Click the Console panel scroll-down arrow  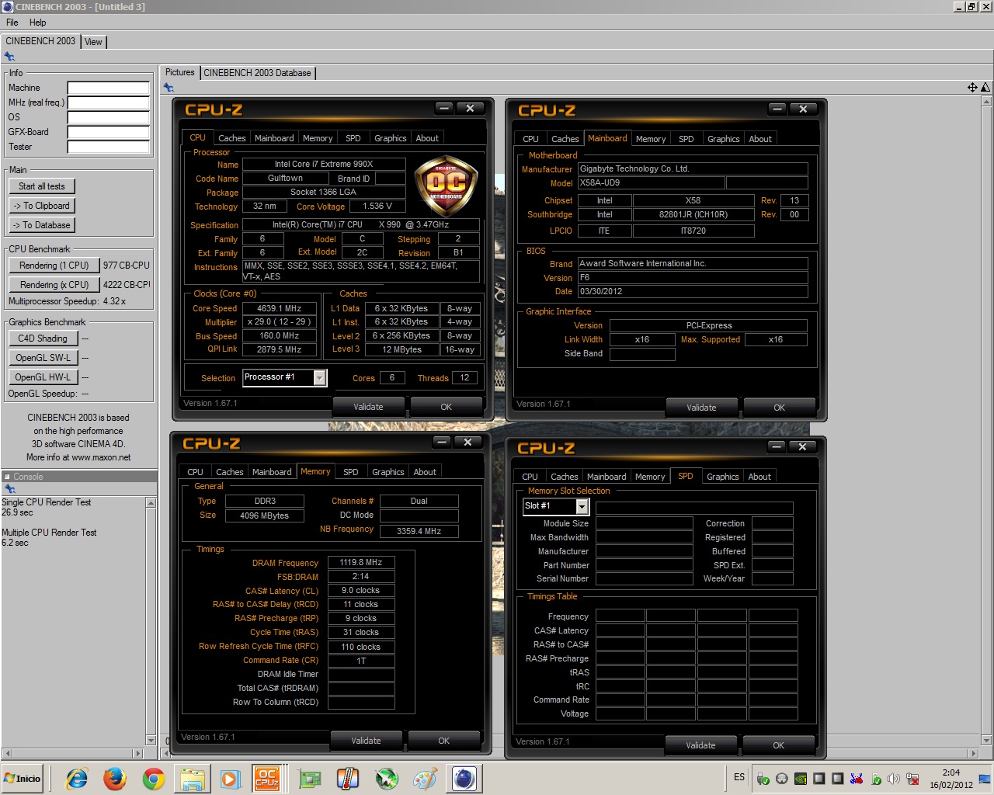(151, 740)
